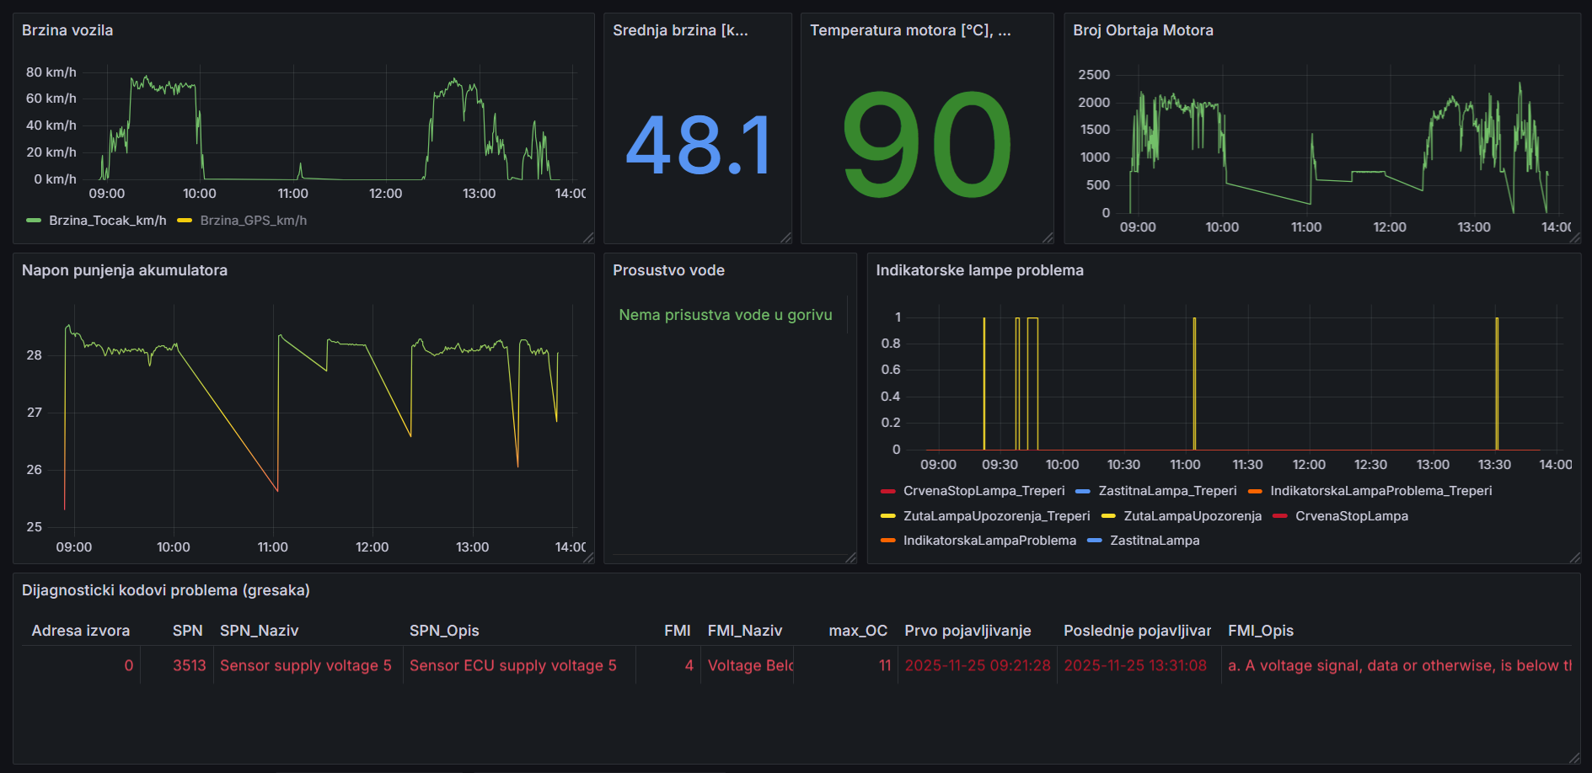Sort table by Adresa izvora column
This screenshot has width=1592, height=773.
pos(81,631)
